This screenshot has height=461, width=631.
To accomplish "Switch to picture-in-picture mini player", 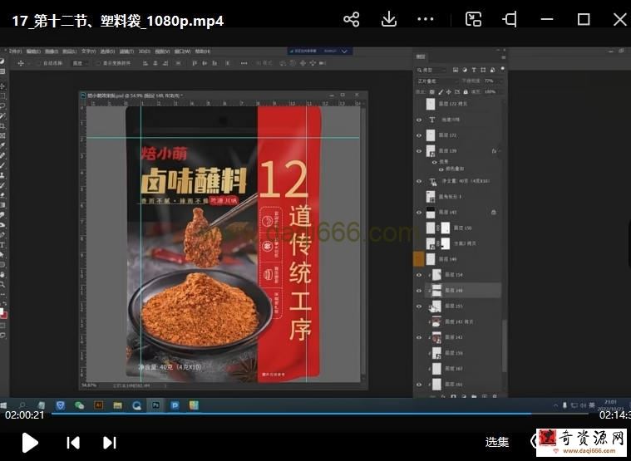I will click(473, 19).
